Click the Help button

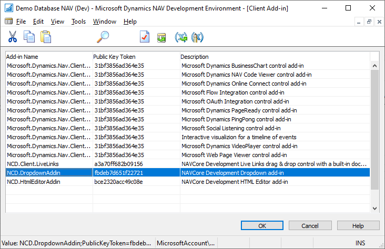point(358,225)
